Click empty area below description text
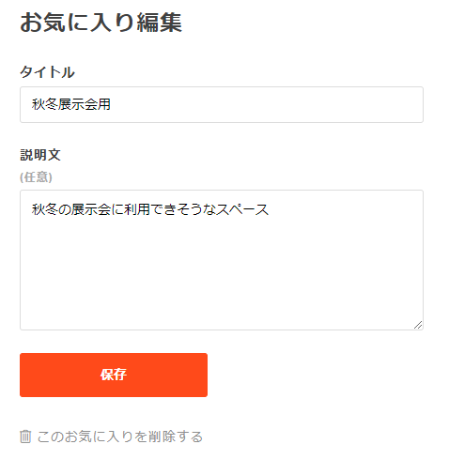Image resolution: width=449 pixels, height=460 pixels. point(222,272)
